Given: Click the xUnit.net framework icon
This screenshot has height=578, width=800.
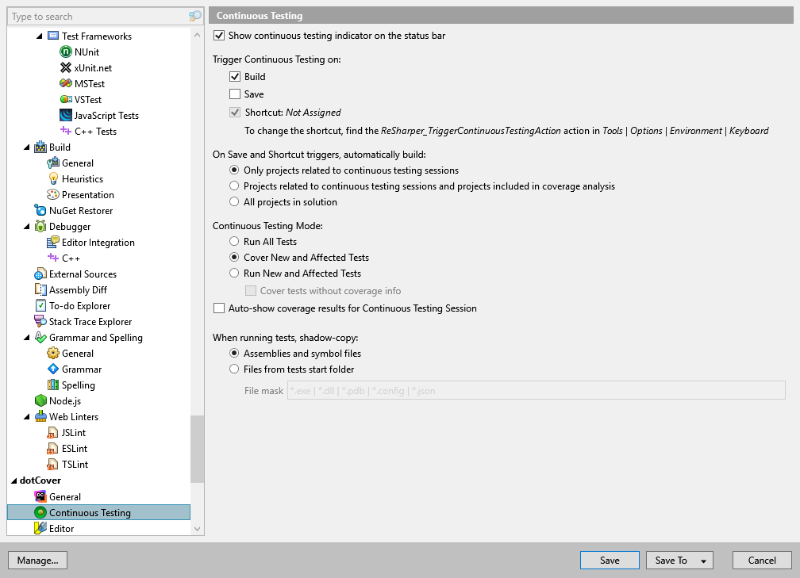Looking at the screenshot, I should point(66,68).
